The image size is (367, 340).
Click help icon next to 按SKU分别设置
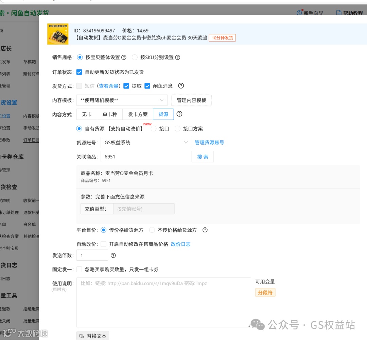click(x=178, y=58)
